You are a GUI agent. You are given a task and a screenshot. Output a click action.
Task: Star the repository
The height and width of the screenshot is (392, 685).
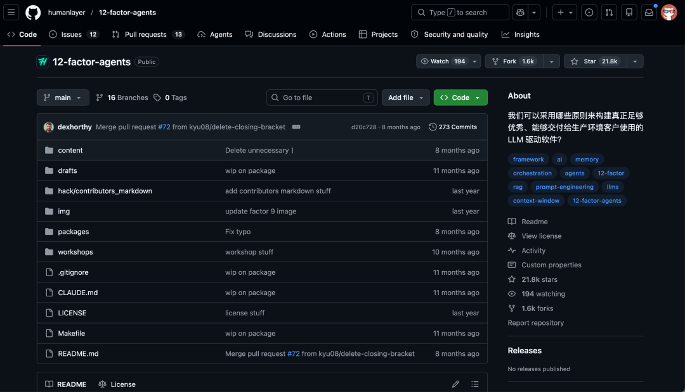(x=595, y=61)
